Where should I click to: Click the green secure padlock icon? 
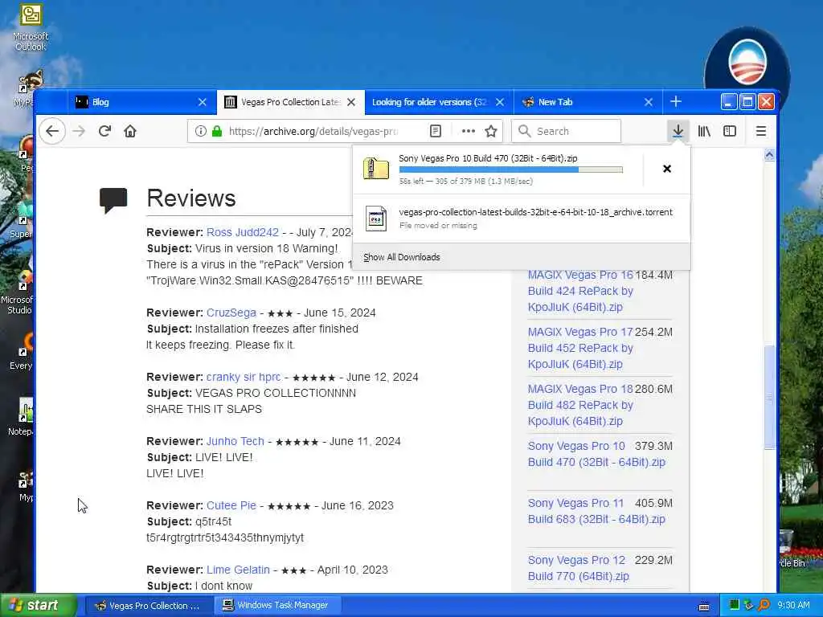pos(217,131)
